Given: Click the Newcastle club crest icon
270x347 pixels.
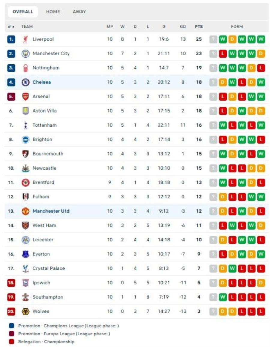Looking at the screenshot, I should [25, 168].
